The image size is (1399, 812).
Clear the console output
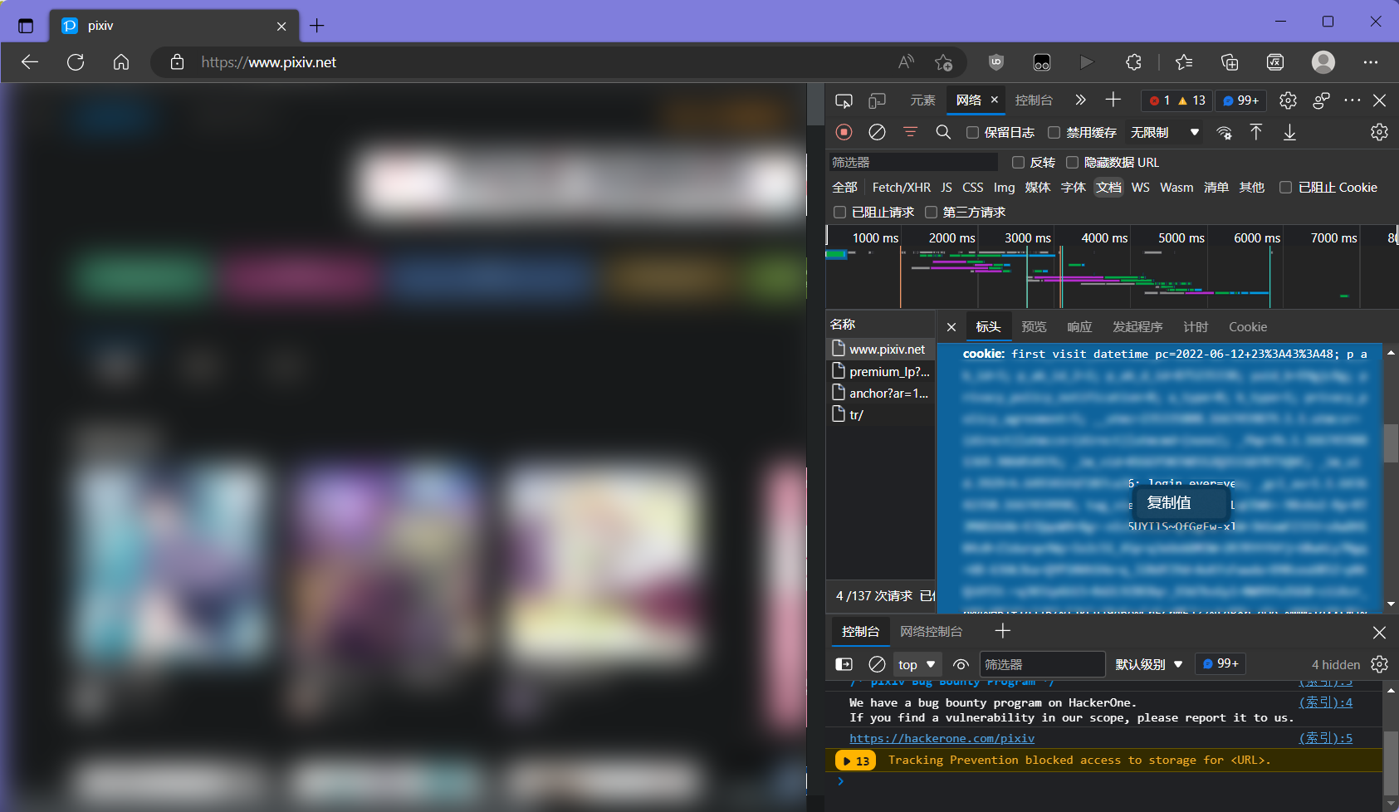click(x=877, y=664)
